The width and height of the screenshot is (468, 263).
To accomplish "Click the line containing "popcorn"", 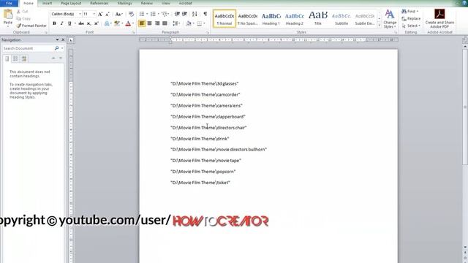I will 203,172.
